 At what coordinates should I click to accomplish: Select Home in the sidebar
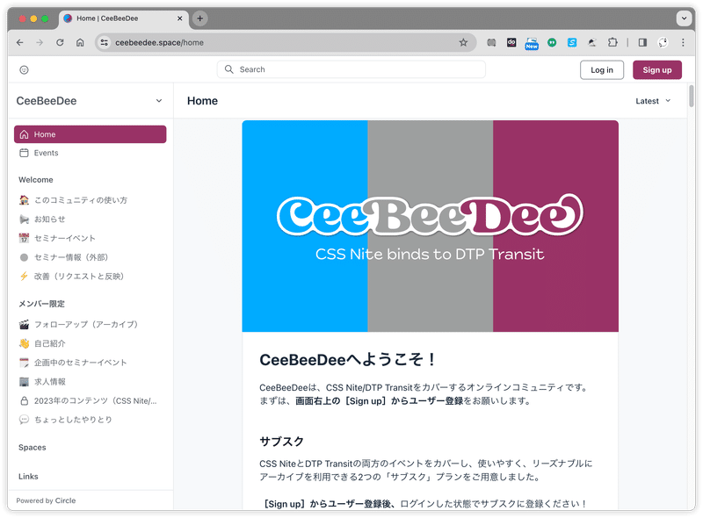pyautogui.click(x=91, y=134)
